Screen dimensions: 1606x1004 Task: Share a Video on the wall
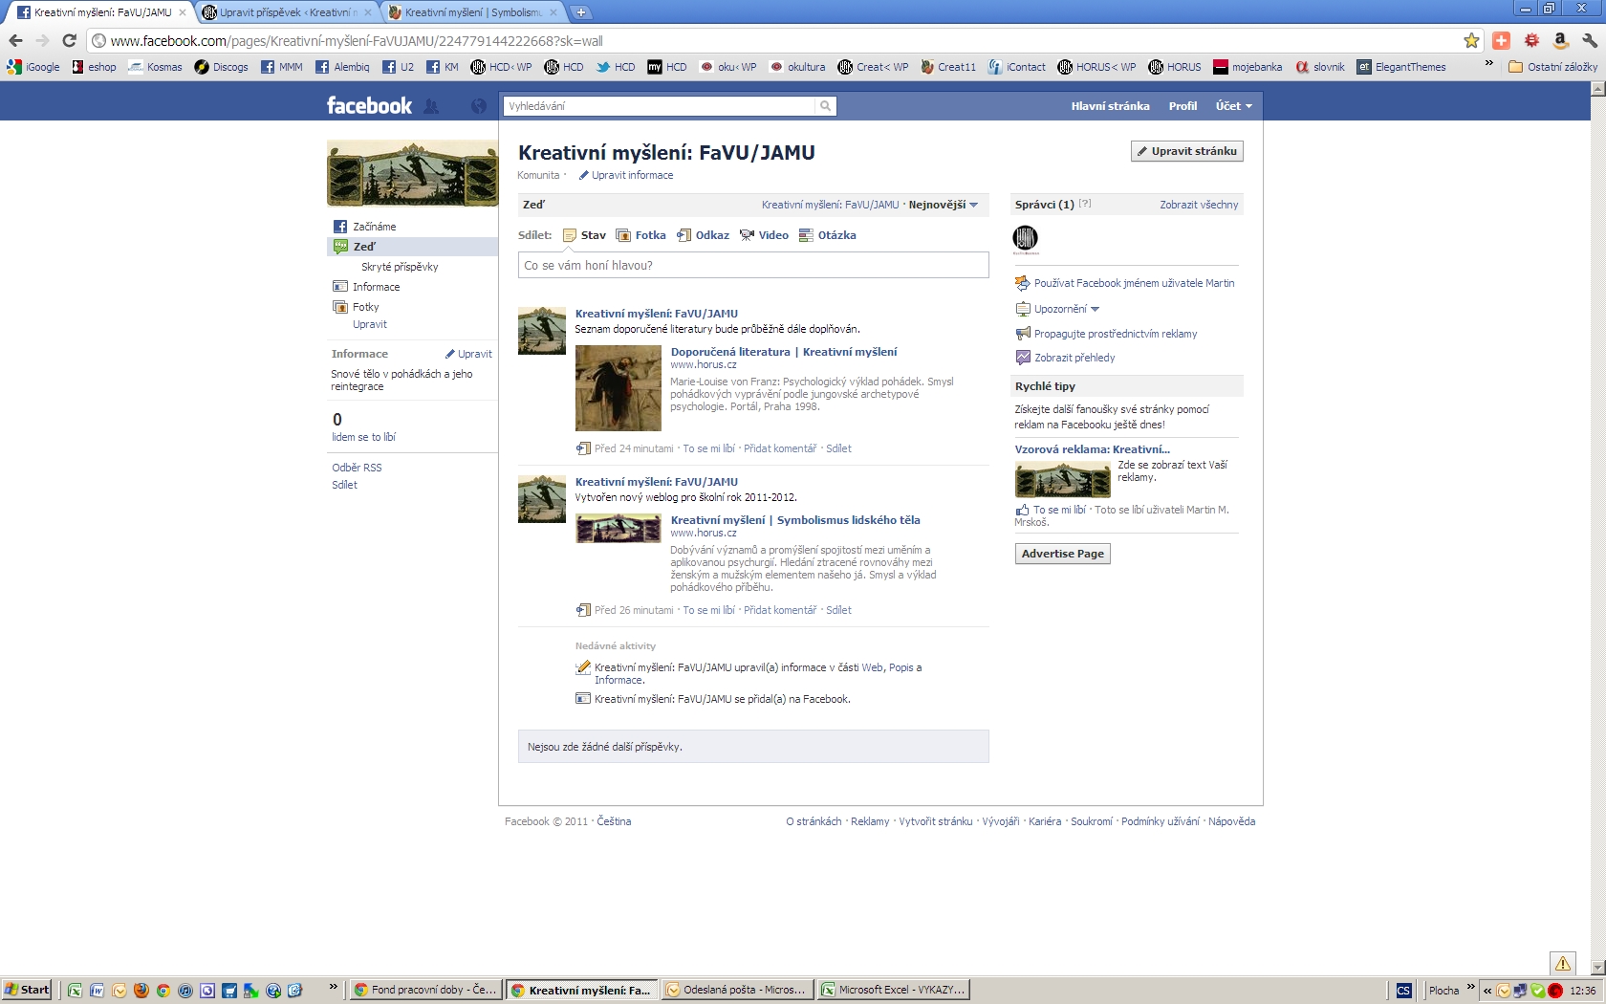(764, 235)
